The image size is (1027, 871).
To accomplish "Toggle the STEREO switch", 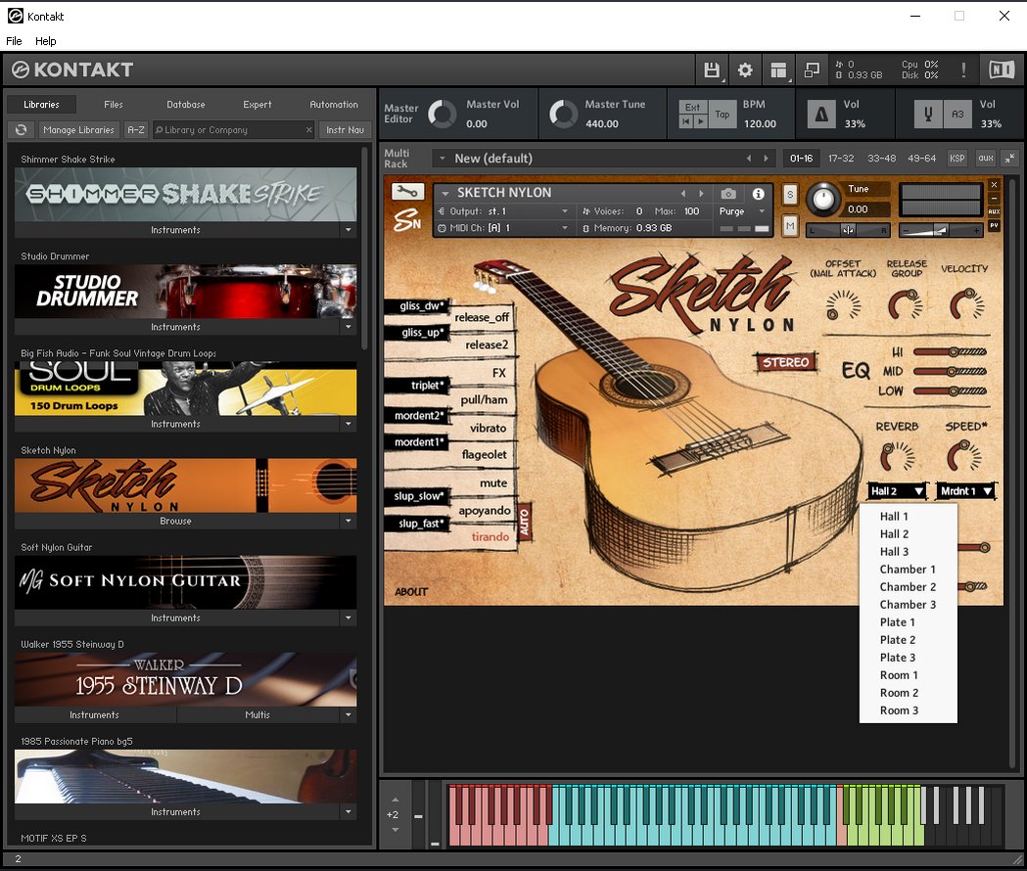I will coord(787,362).
